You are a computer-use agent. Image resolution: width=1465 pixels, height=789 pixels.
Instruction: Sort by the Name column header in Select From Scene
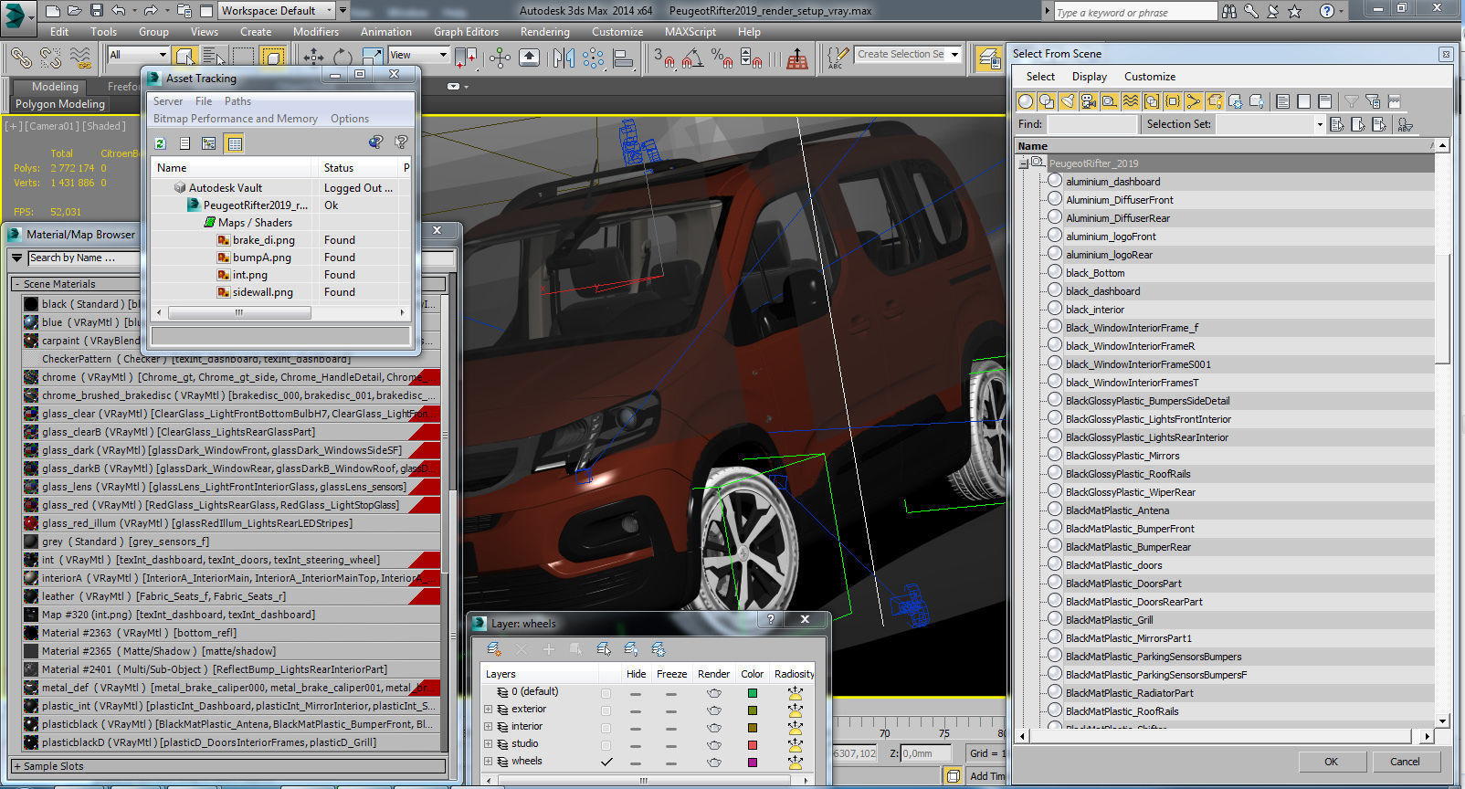click(1224, 146)
